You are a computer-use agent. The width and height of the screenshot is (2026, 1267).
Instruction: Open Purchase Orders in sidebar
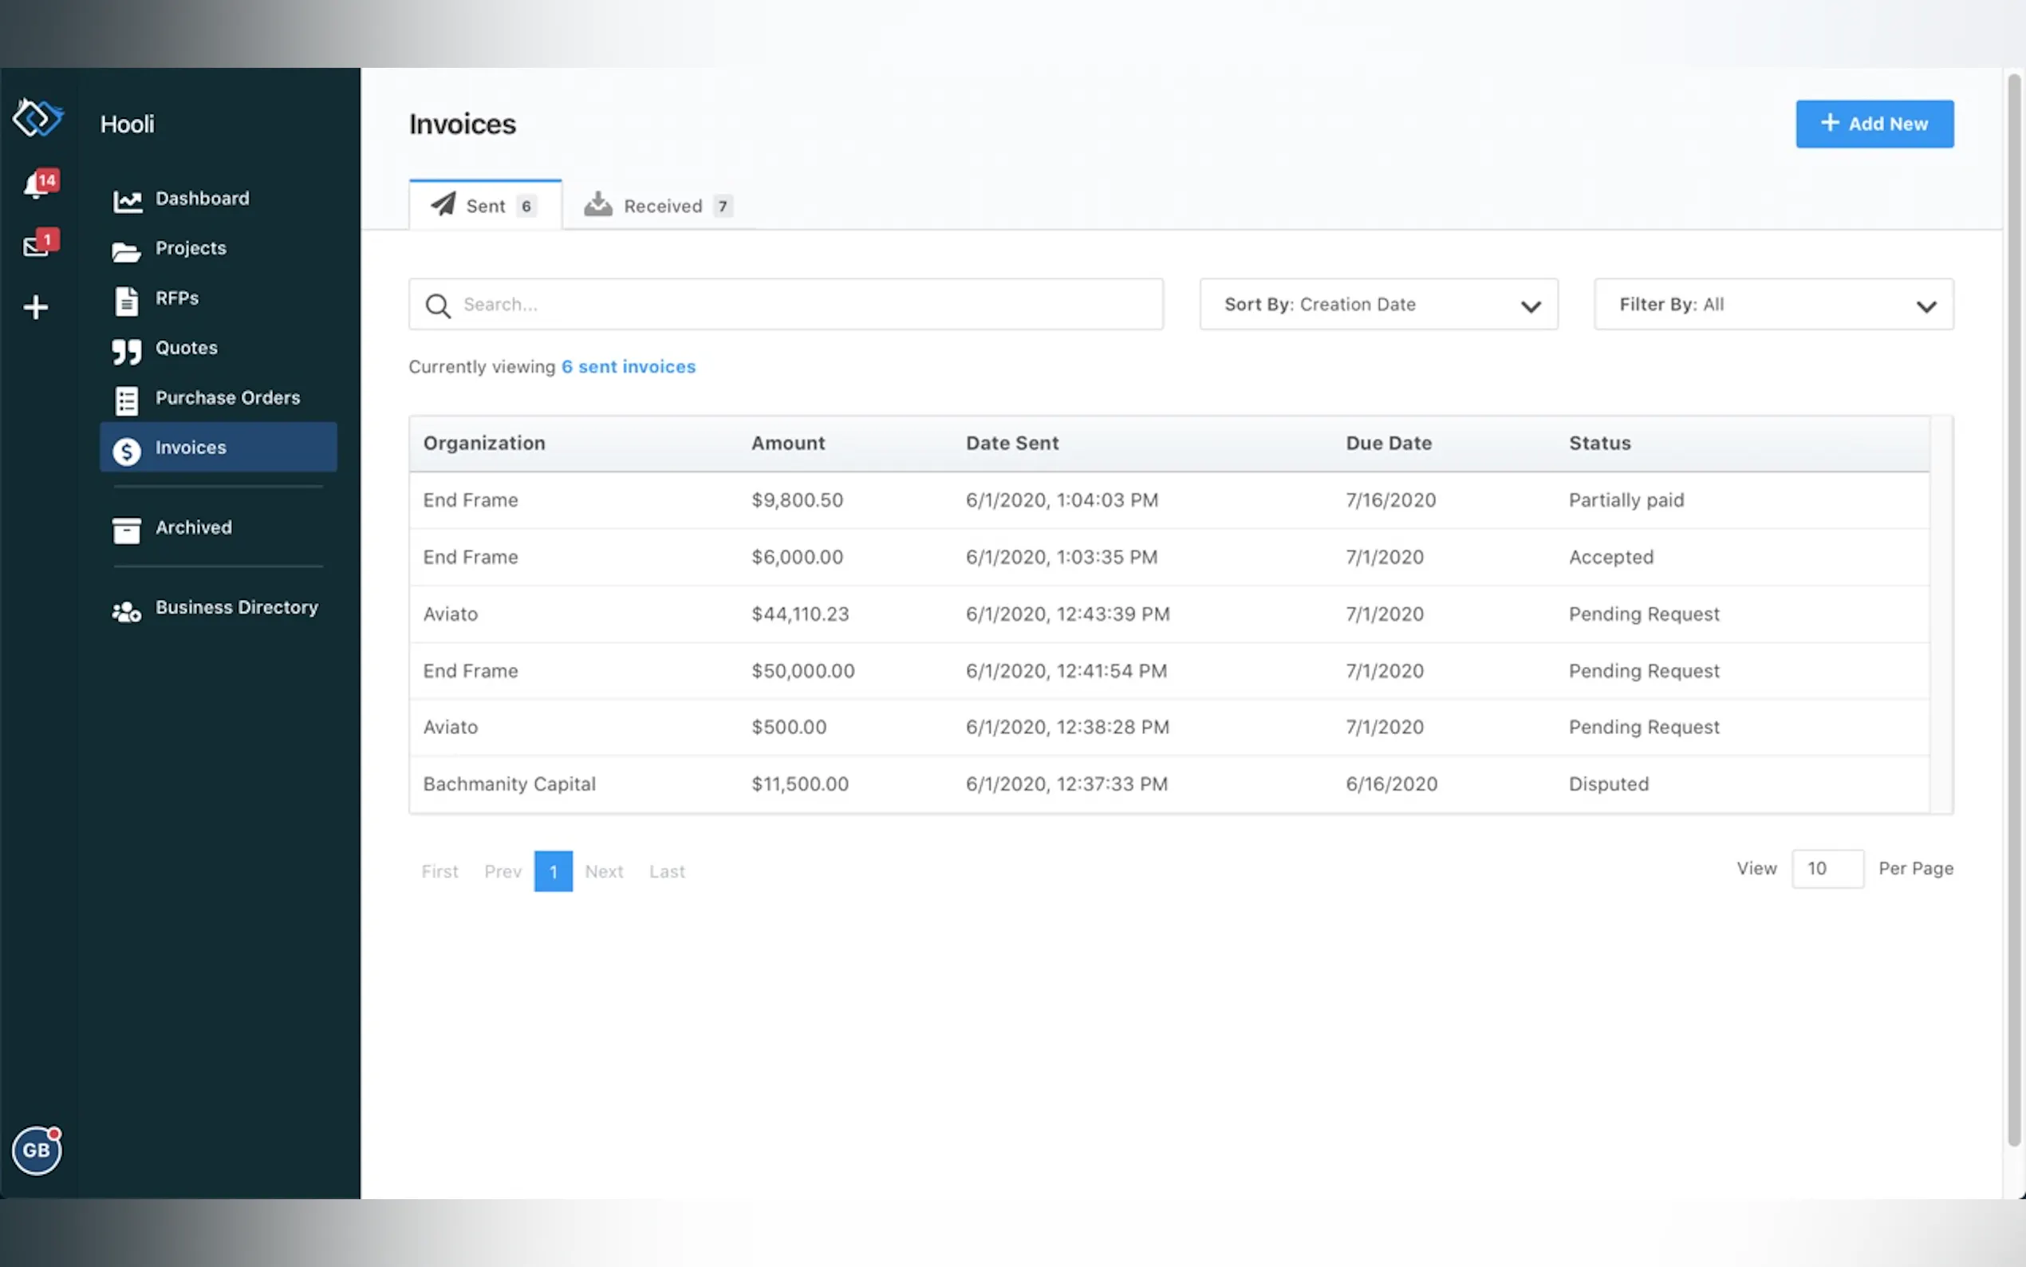pos(227,398)
